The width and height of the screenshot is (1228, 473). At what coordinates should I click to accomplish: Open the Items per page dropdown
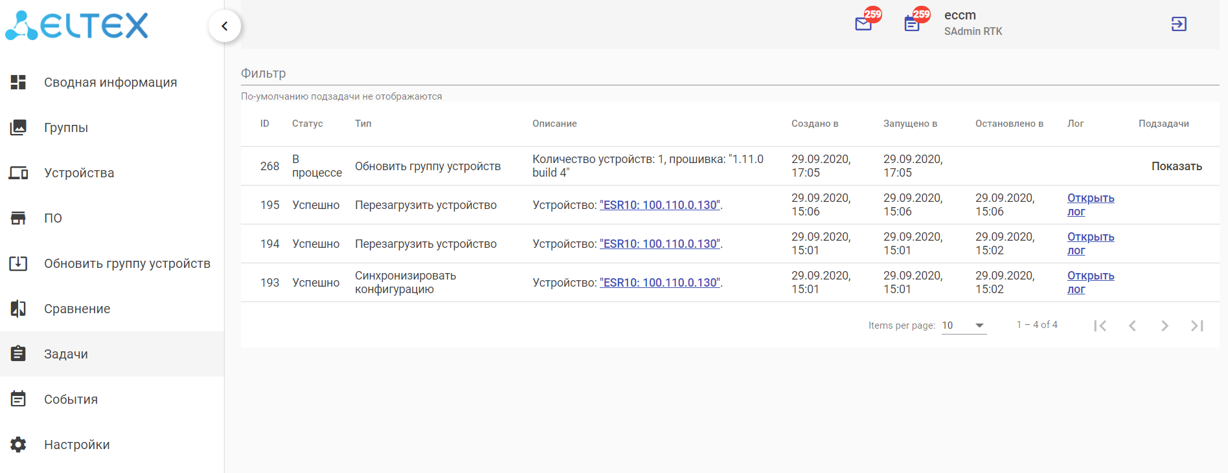(x=964, y=325)
